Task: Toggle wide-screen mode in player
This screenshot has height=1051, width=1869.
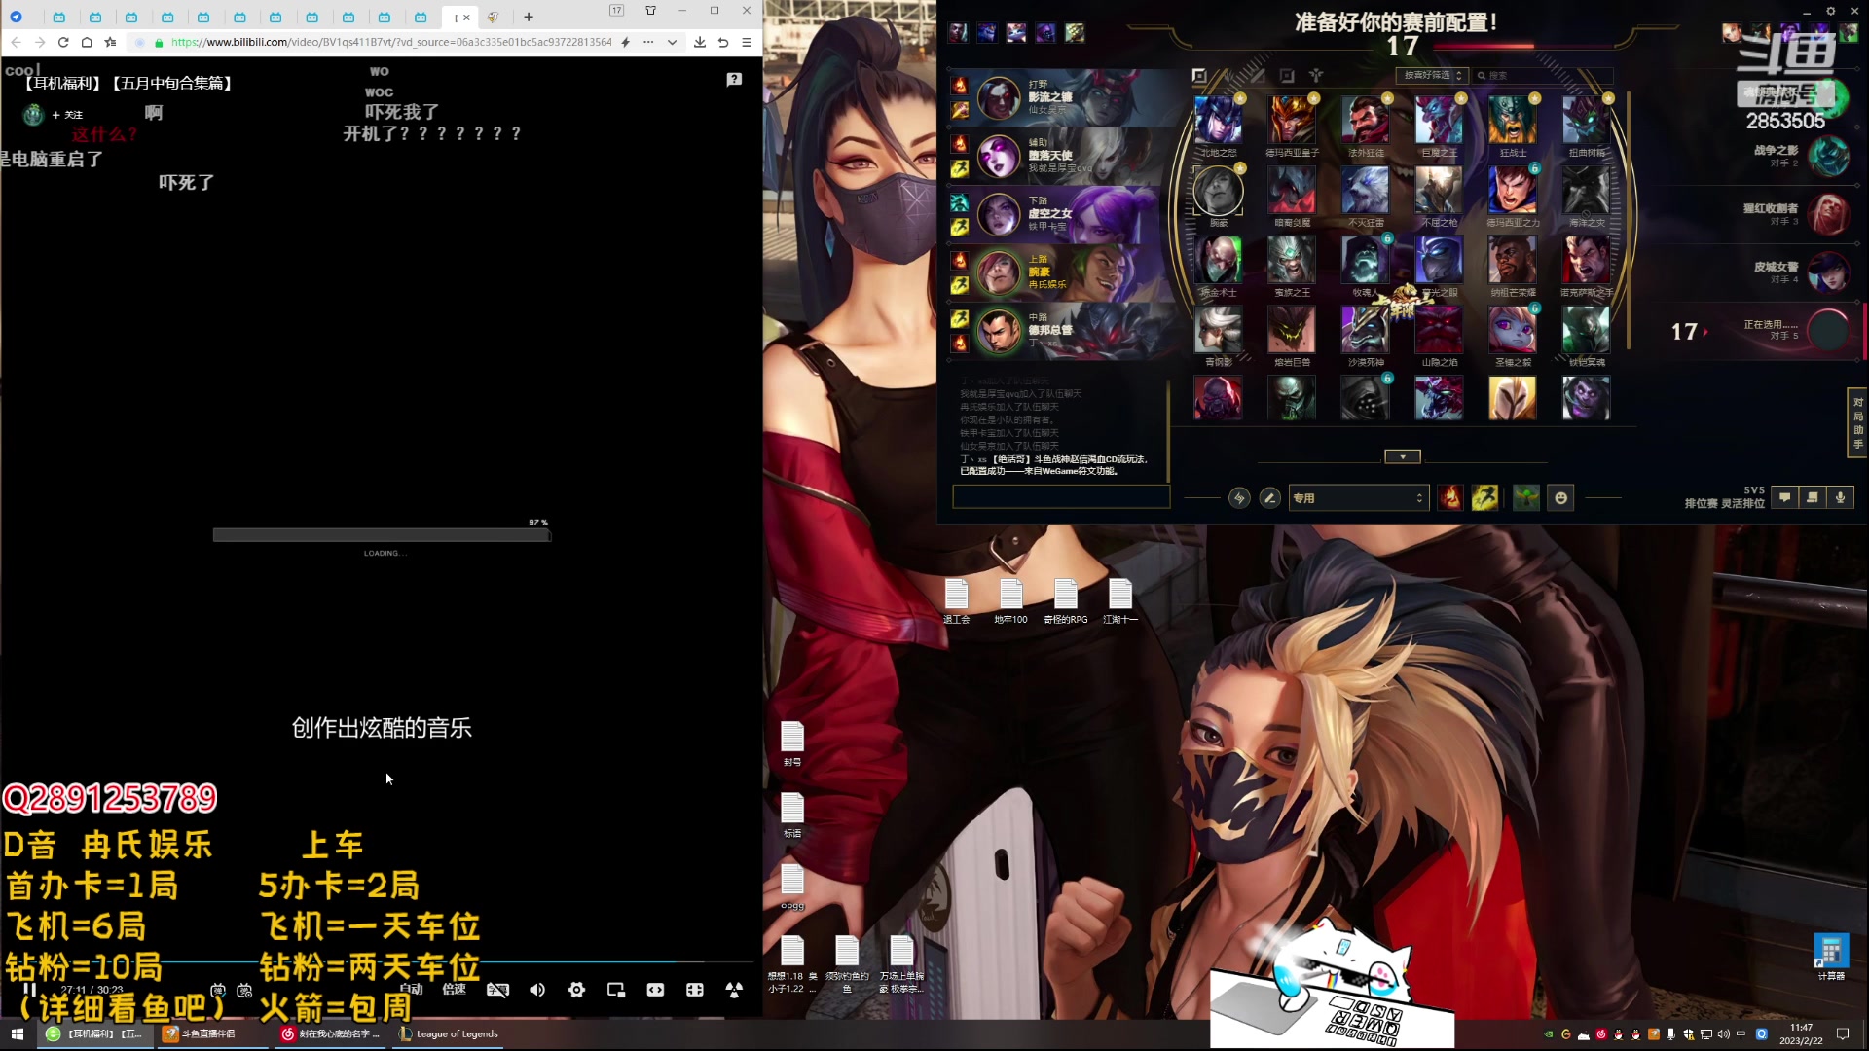Action: (655, 990)
